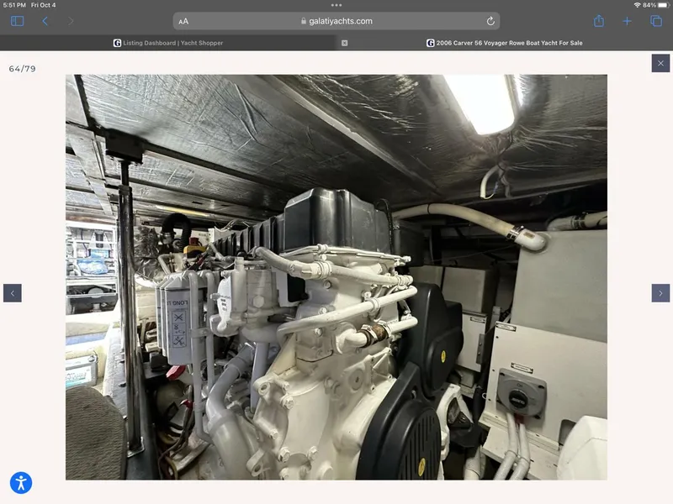Image resolution: width=673 pixels, height=504 pixels.
Task: Tap the Accessibility shortcut button
Action: [x=21, y=483]
